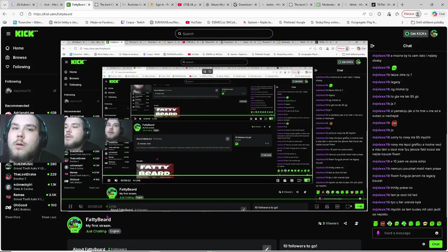Go to Home in the sidebar
Screen dimensions: 448x252
click(x=14, y=48)
